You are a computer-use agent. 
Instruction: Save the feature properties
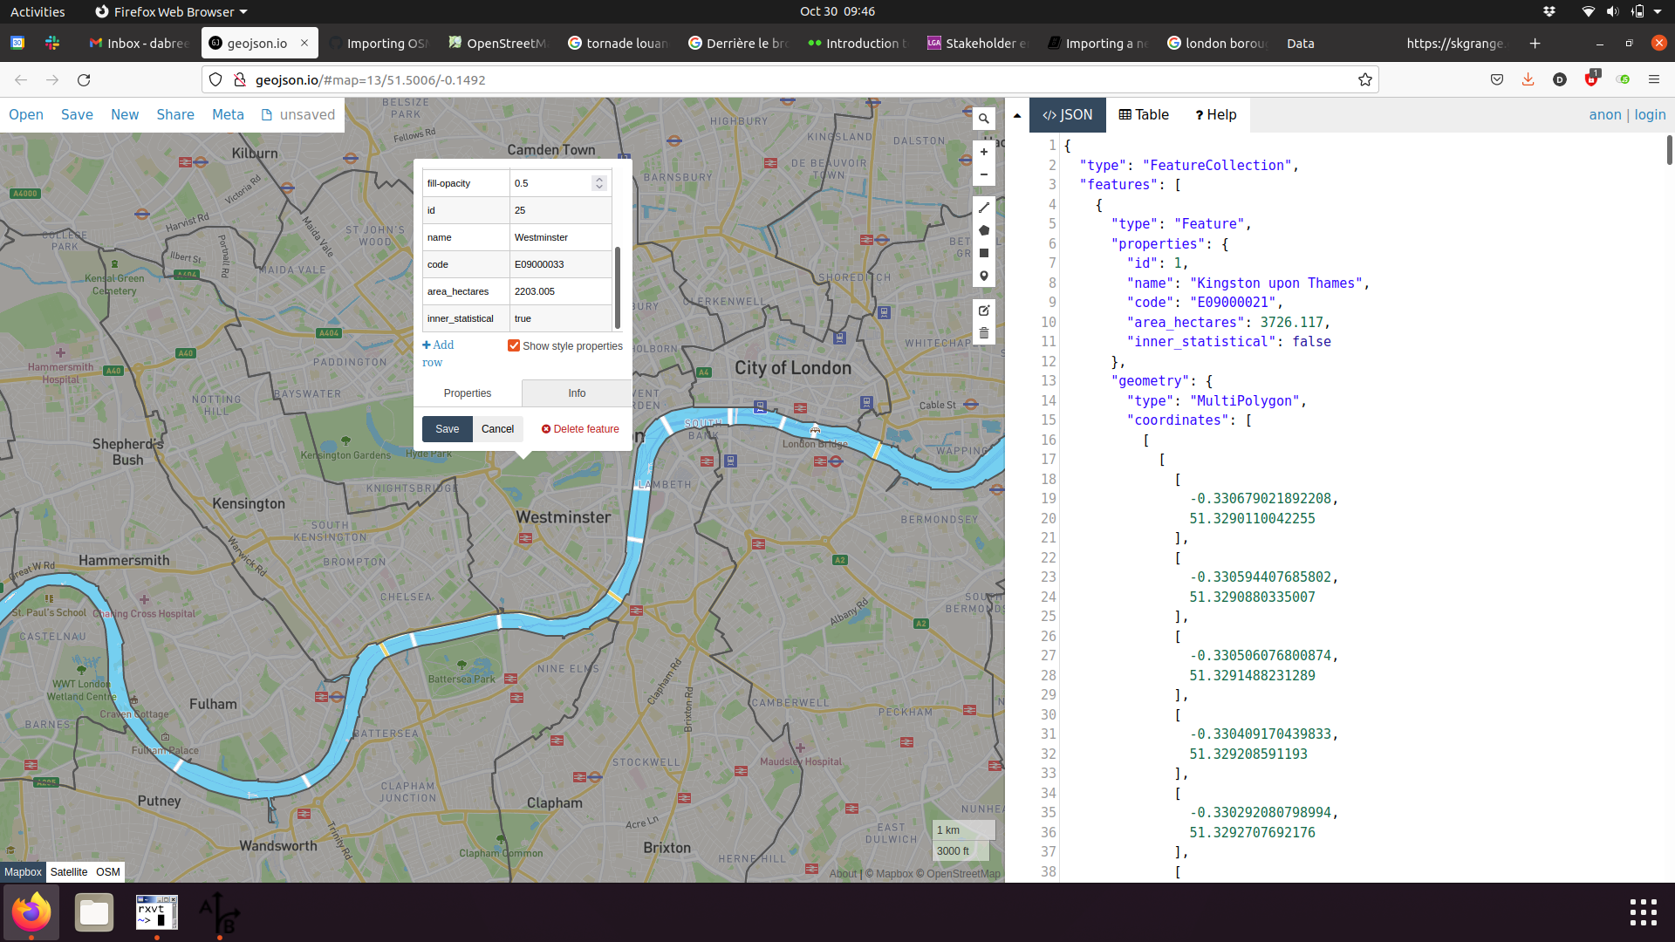tap(448, 429)
